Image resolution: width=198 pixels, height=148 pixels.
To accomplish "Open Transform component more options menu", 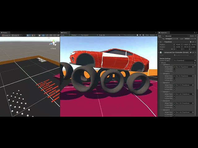I will pyautogui.click(x=195, y=42).
